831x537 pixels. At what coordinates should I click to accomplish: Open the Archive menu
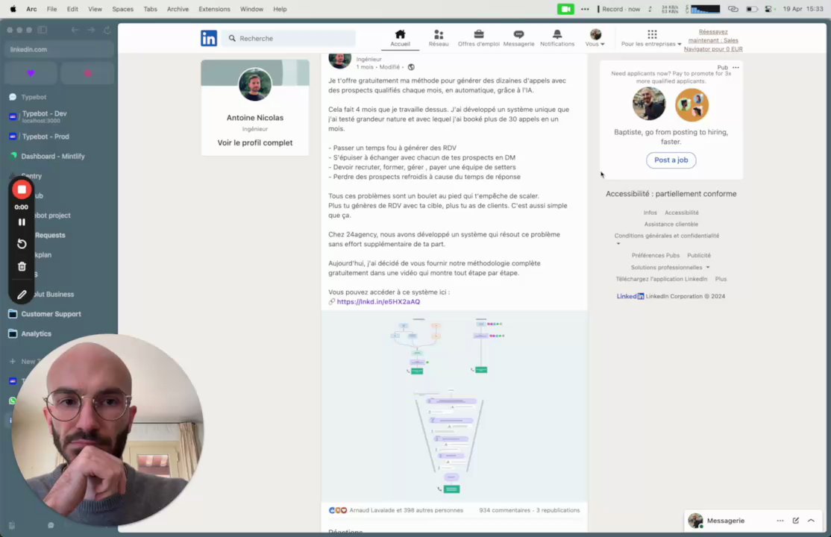[178, 9]
